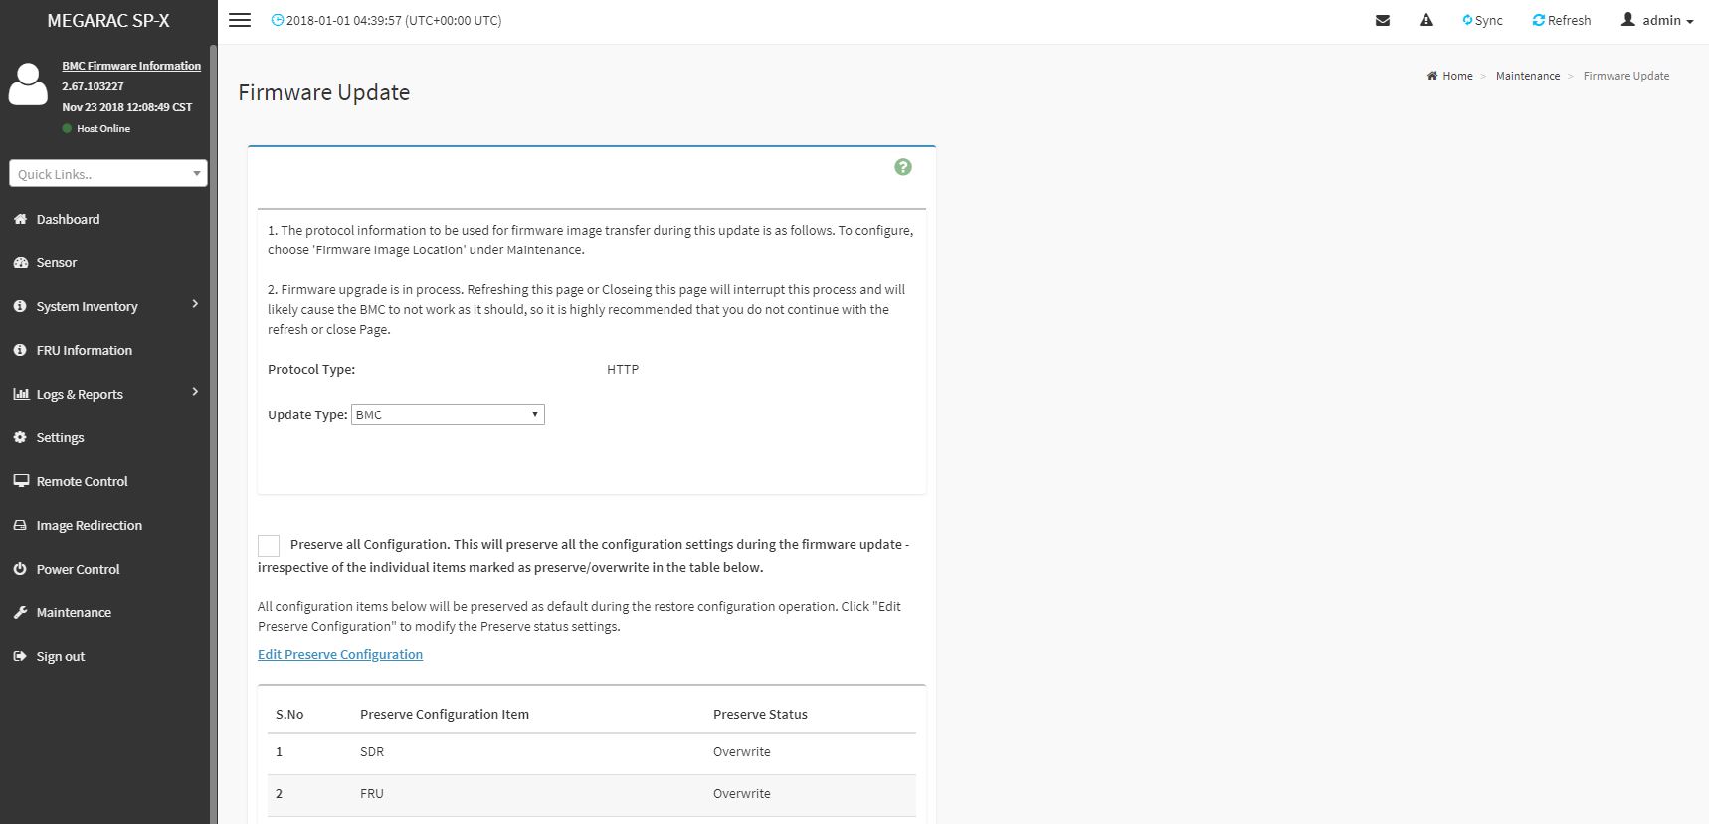Click the hamburger menu icon

pyautogui.click(x=240, y=20)
